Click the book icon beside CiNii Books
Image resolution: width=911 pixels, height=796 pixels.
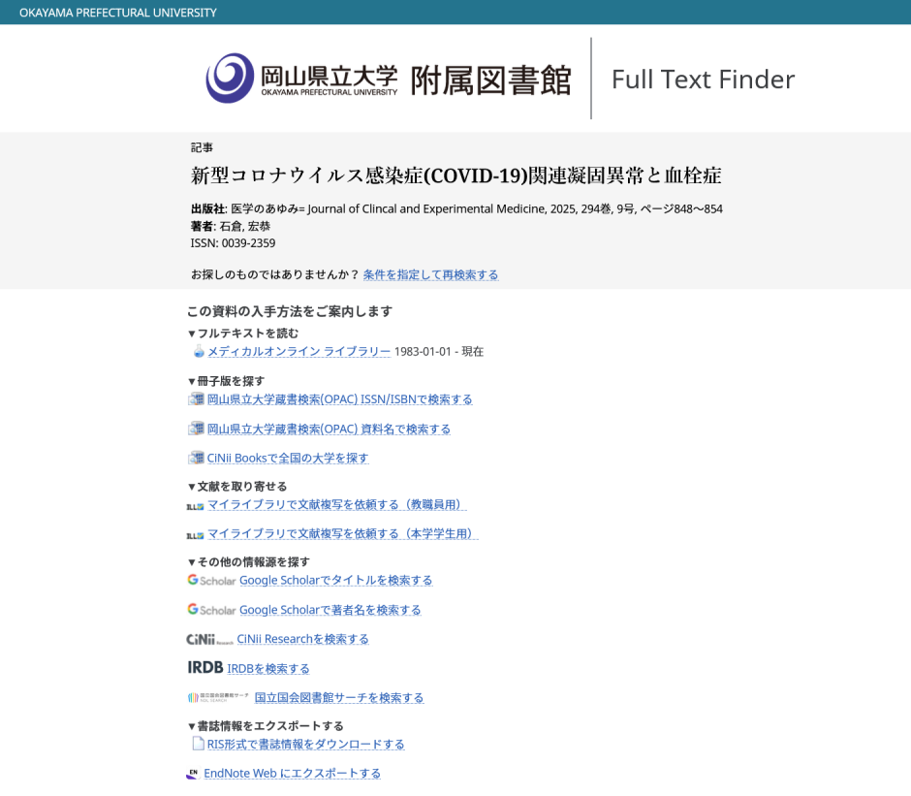[196, 458]
